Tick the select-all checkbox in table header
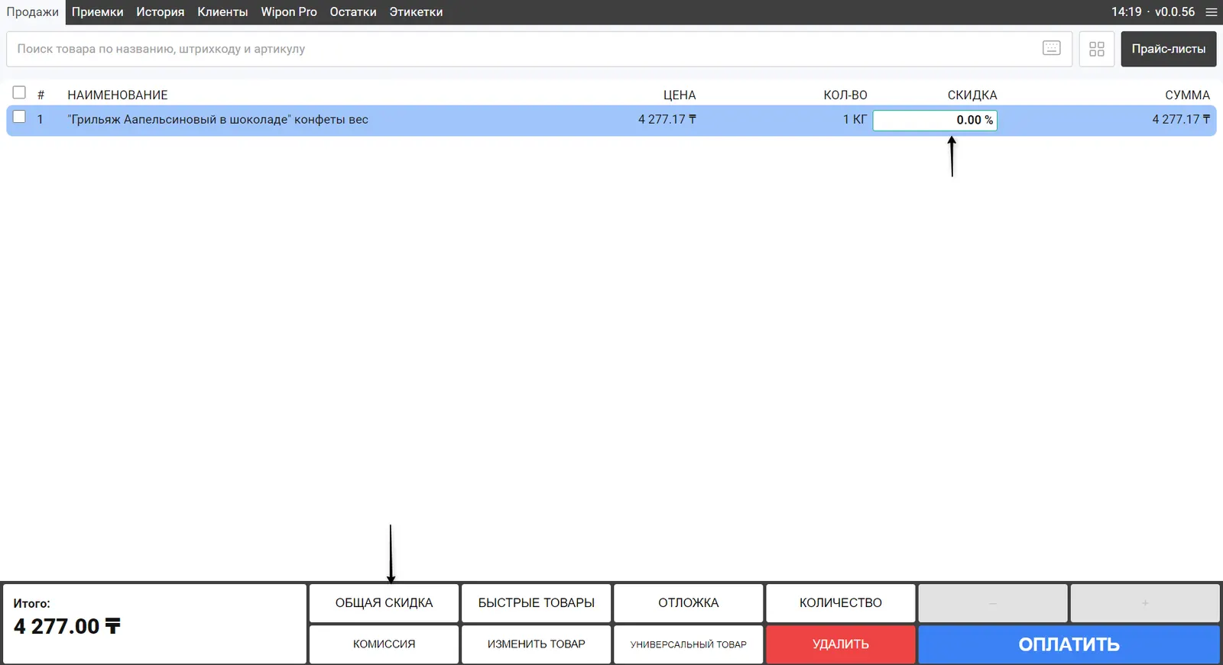This screenshot has width=1223, height=665. click(19, 92)
